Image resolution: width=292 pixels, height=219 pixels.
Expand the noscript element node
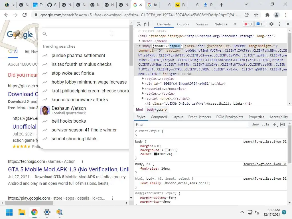[x=143, y=89]
